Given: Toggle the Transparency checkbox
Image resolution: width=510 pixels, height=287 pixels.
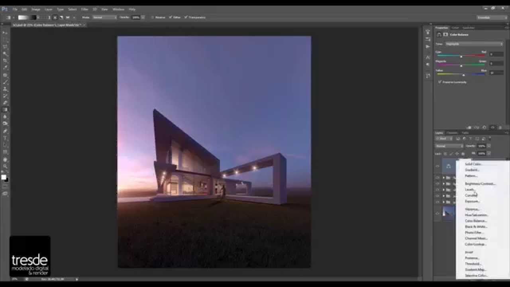Looking at the screenshot, I should (186, 18).
